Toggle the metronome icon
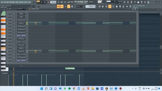This screenshot has width=162, height=91. click(58, 2)
